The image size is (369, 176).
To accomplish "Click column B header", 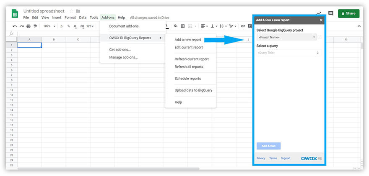I will 54,40.
